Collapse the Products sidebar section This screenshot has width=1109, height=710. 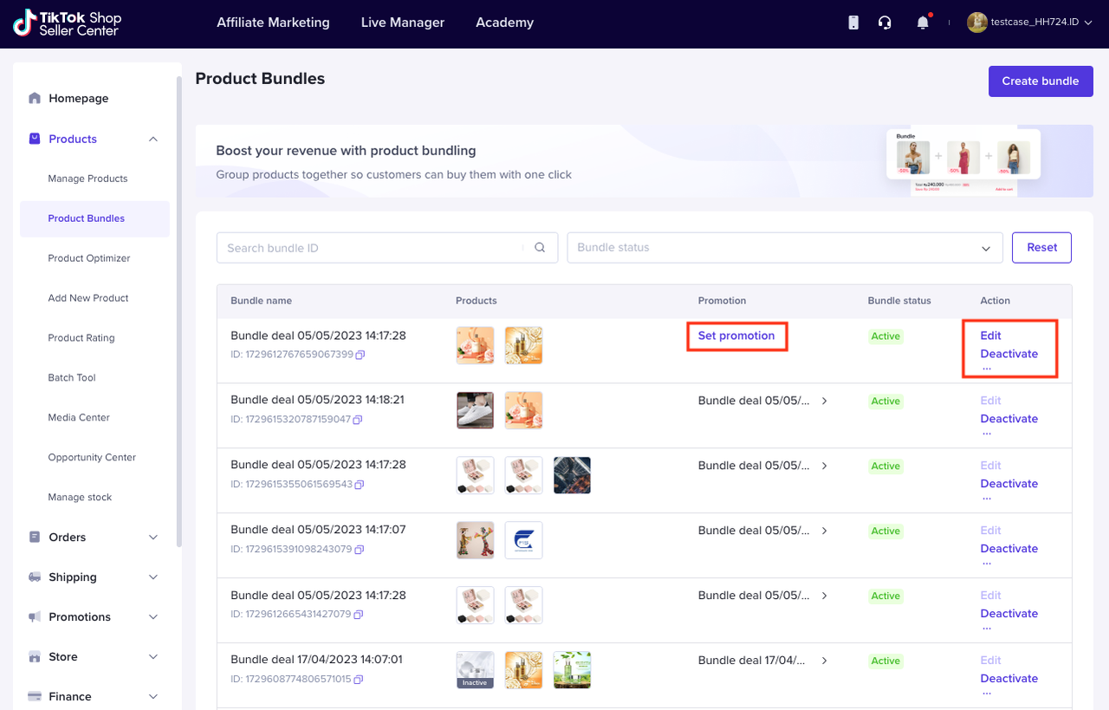152,139
